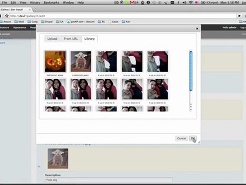Click the bookmark star icon in address bar

(7, 16)
